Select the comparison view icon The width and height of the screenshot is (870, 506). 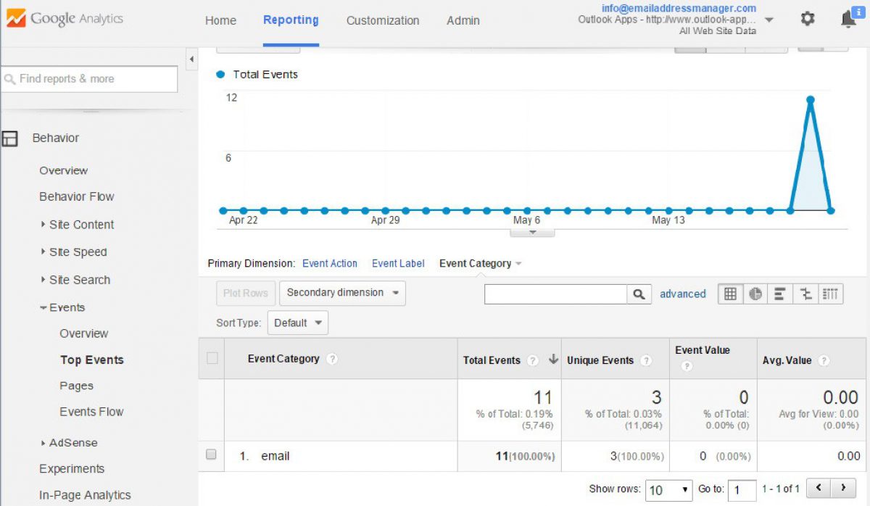click(805, 294)
